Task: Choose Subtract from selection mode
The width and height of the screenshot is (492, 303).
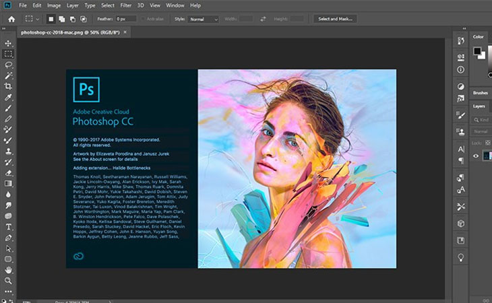Action: point(73,19)
